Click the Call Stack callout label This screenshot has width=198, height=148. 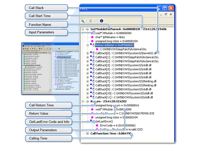coord(46,8)
